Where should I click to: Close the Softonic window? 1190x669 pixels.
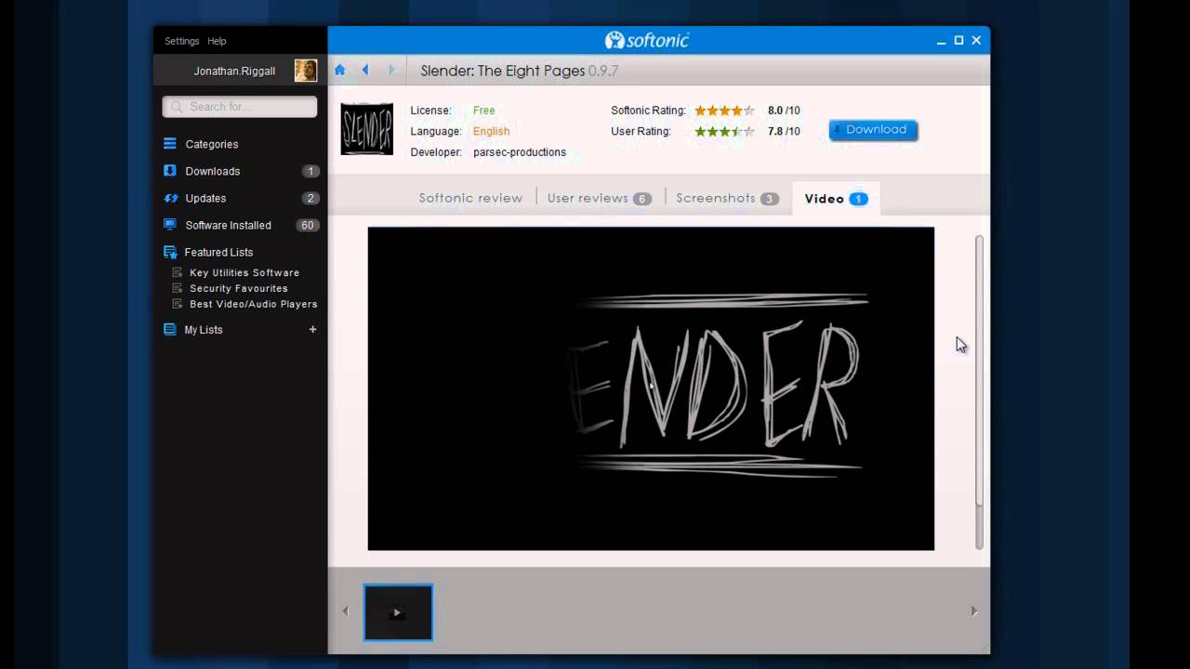tap(976, 40)
